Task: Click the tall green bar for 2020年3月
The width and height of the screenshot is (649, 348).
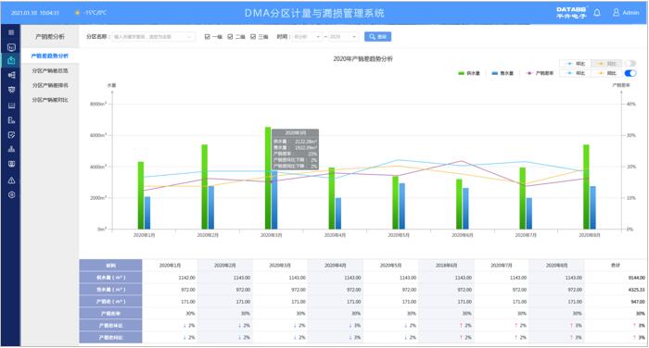Action: (x=268, y=178)
